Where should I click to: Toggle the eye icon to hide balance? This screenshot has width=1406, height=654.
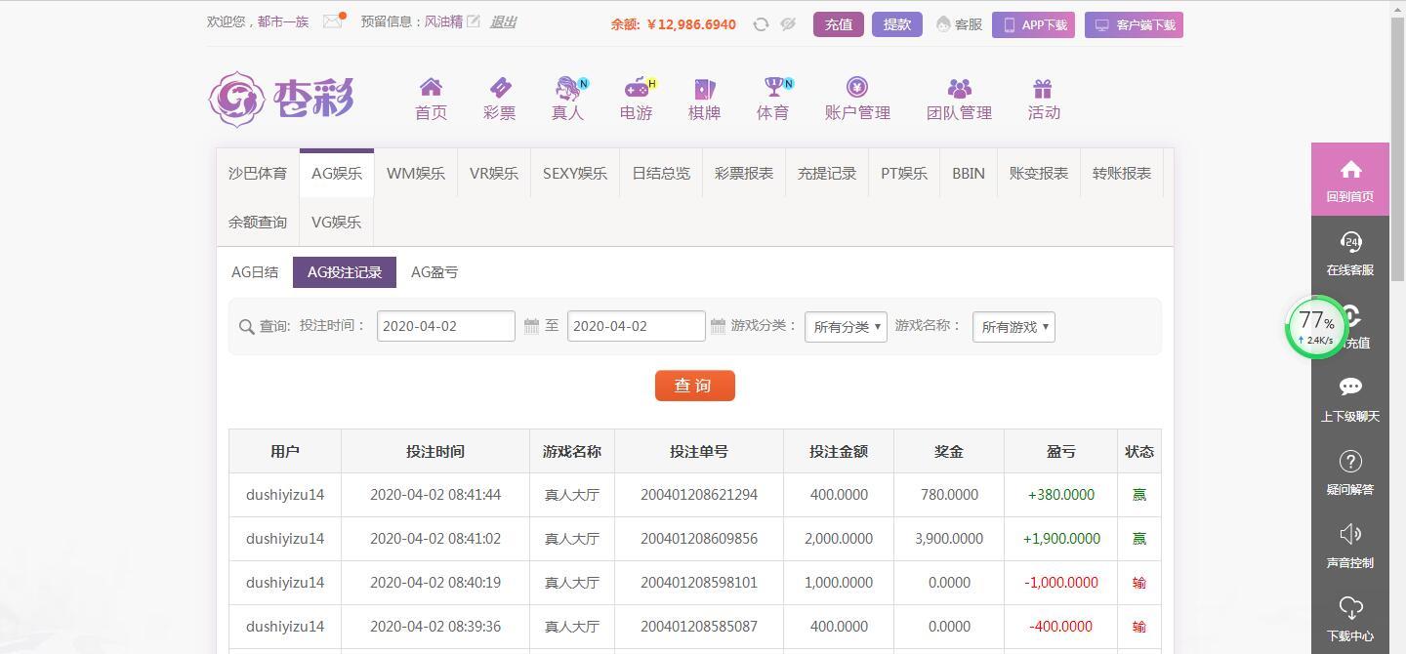tap(788, 24)
